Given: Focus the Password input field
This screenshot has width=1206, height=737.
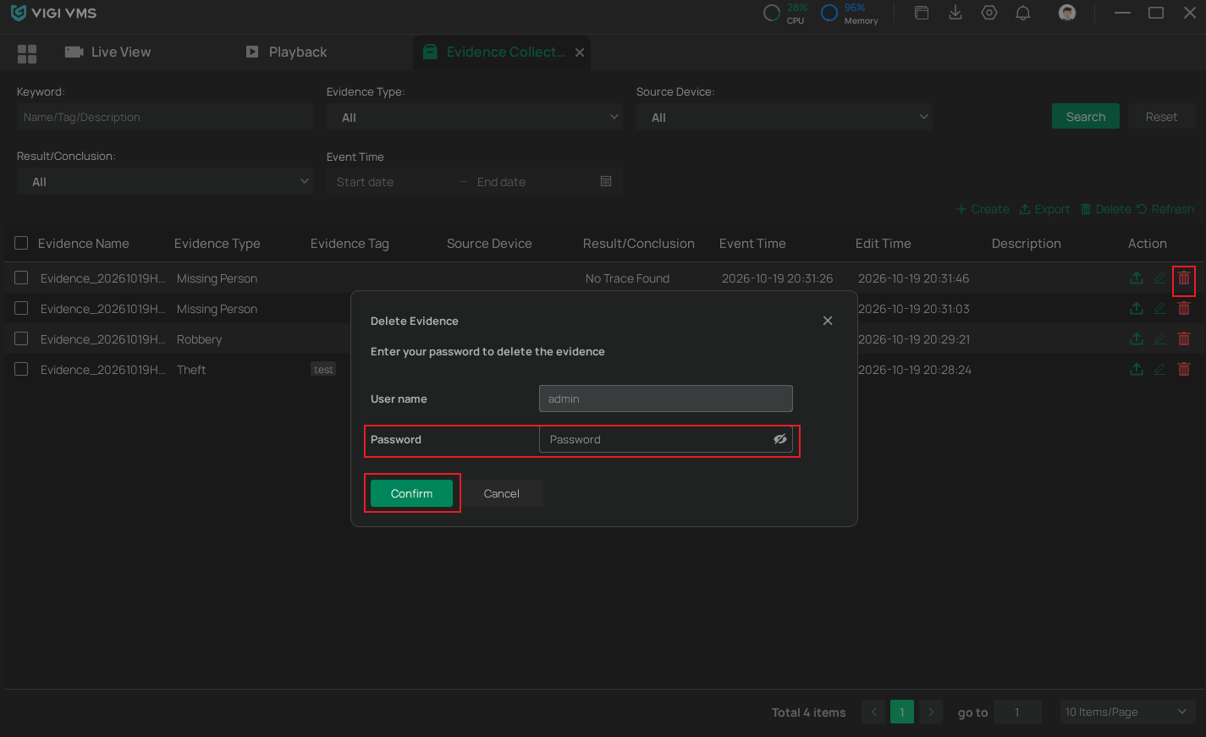Looking at the screenshot, I should pos(666,439).
